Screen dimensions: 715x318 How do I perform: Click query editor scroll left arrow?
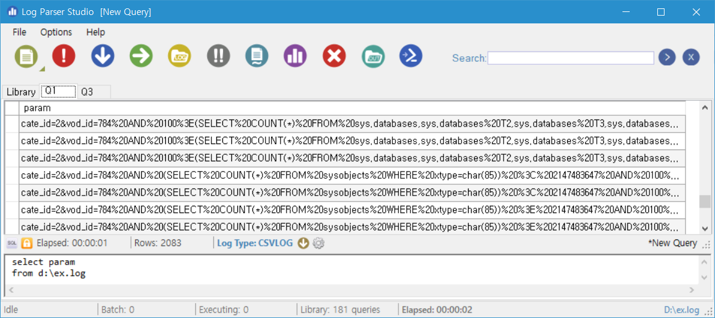pyautogui.click(x=11, y=290)
